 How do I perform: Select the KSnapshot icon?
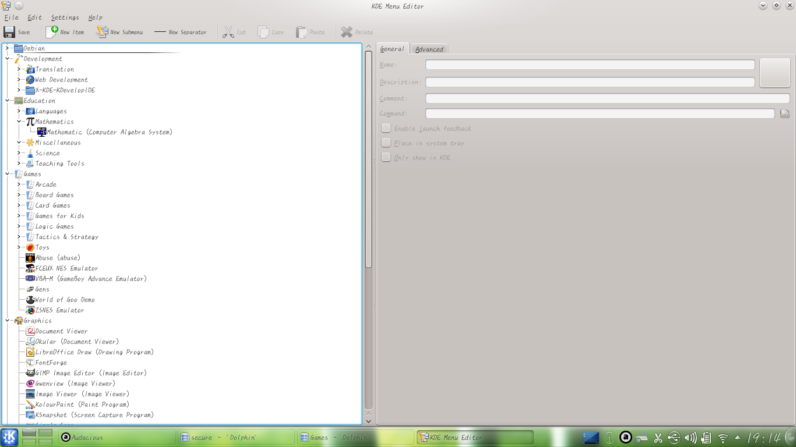click(x=30, y=415)
